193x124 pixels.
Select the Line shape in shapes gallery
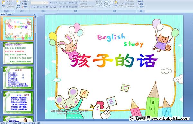(x=102, y=2)
